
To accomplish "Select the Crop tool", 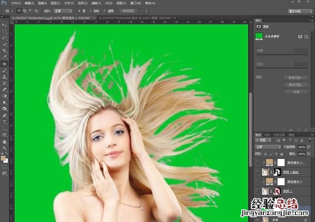I will (x=4, y=51).
